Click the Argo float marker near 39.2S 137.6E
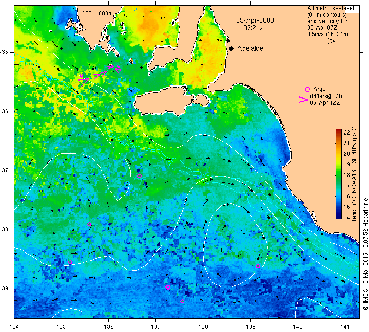 [x=182, y=301]
